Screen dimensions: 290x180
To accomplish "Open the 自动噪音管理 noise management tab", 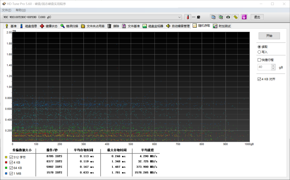I will (x=178, y=26).
